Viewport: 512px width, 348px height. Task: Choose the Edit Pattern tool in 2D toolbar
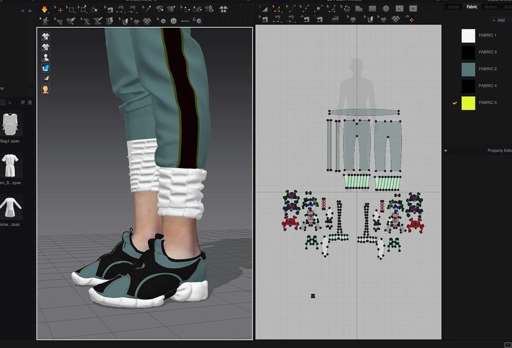tap(276, 9)
